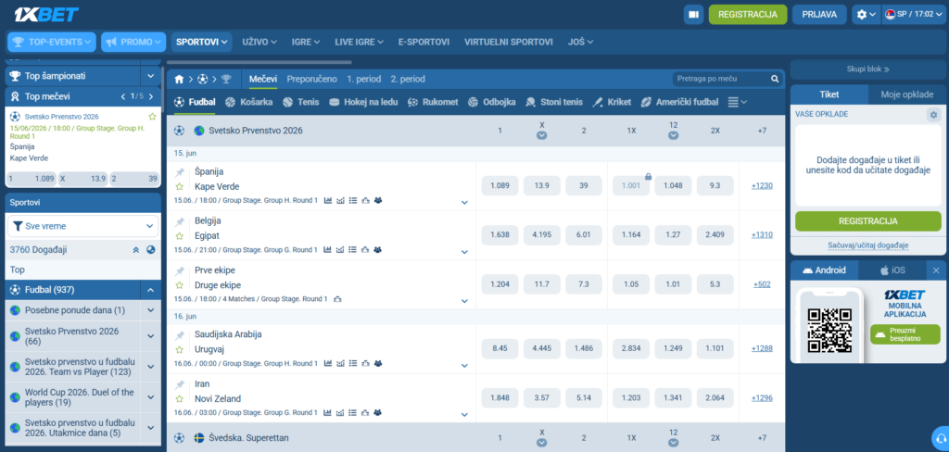Open the wallet icon next to Registracija
The height and width of the screenshot is (452, 949).
coord(693,15)
